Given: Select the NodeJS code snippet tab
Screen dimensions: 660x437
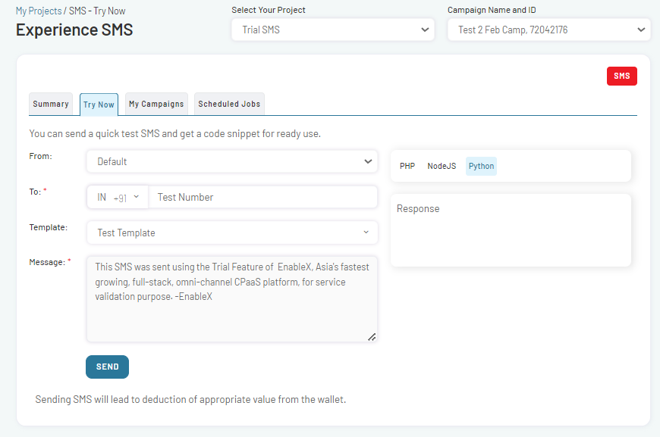Looking at the screenshot, I should tap(442, 165).
